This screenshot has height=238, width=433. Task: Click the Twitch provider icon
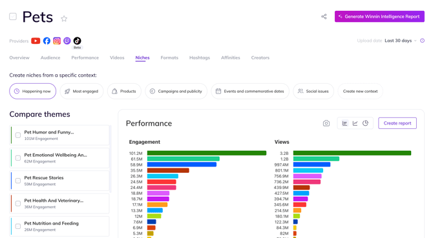pyautogui.click(x=67, y=41)
